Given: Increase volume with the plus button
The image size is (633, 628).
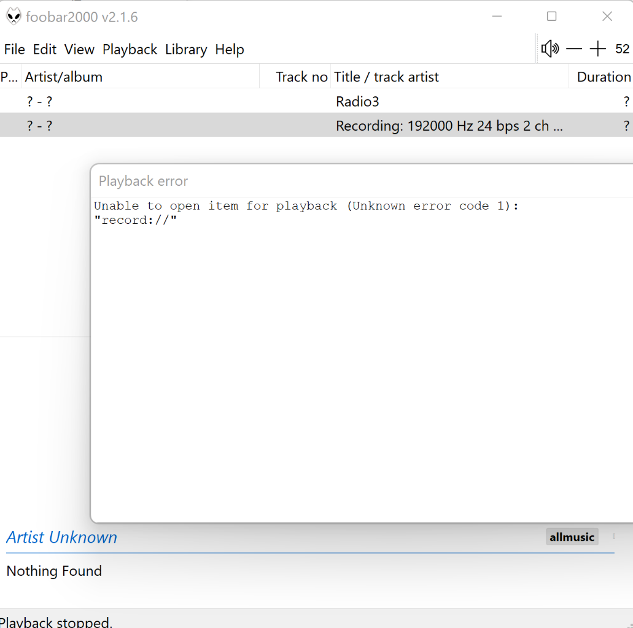Looking at the screenshot, I should [597, 49].
